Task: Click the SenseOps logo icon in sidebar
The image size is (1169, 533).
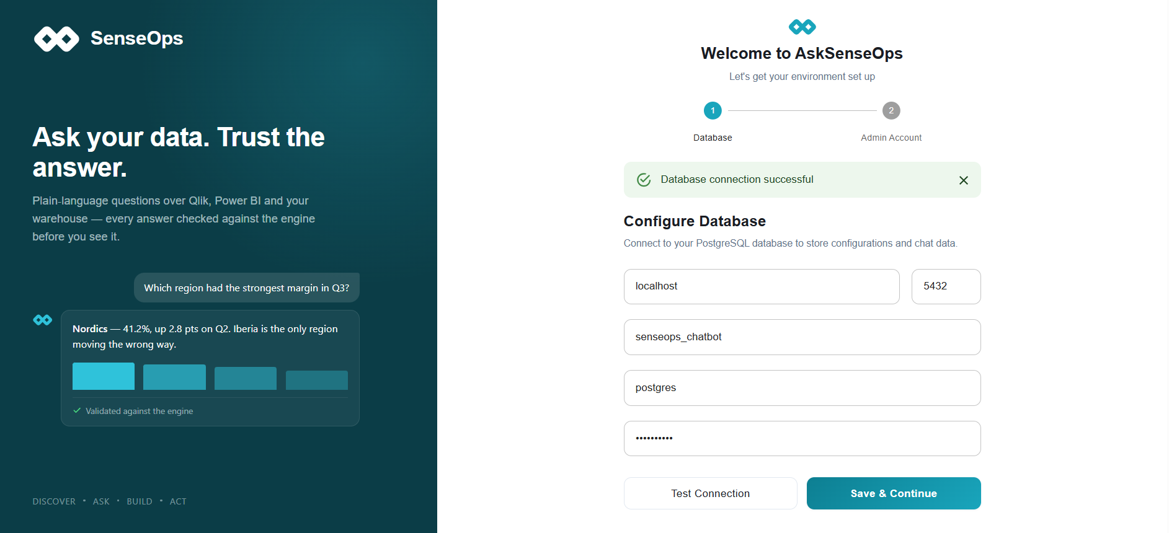Action: [x=56, y=39]
